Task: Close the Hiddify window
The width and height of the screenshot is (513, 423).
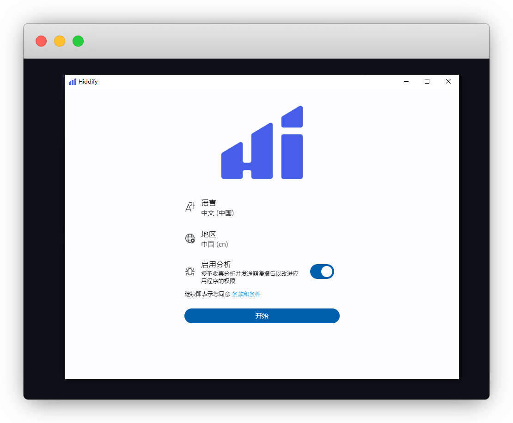Action: tap(448, 82)
